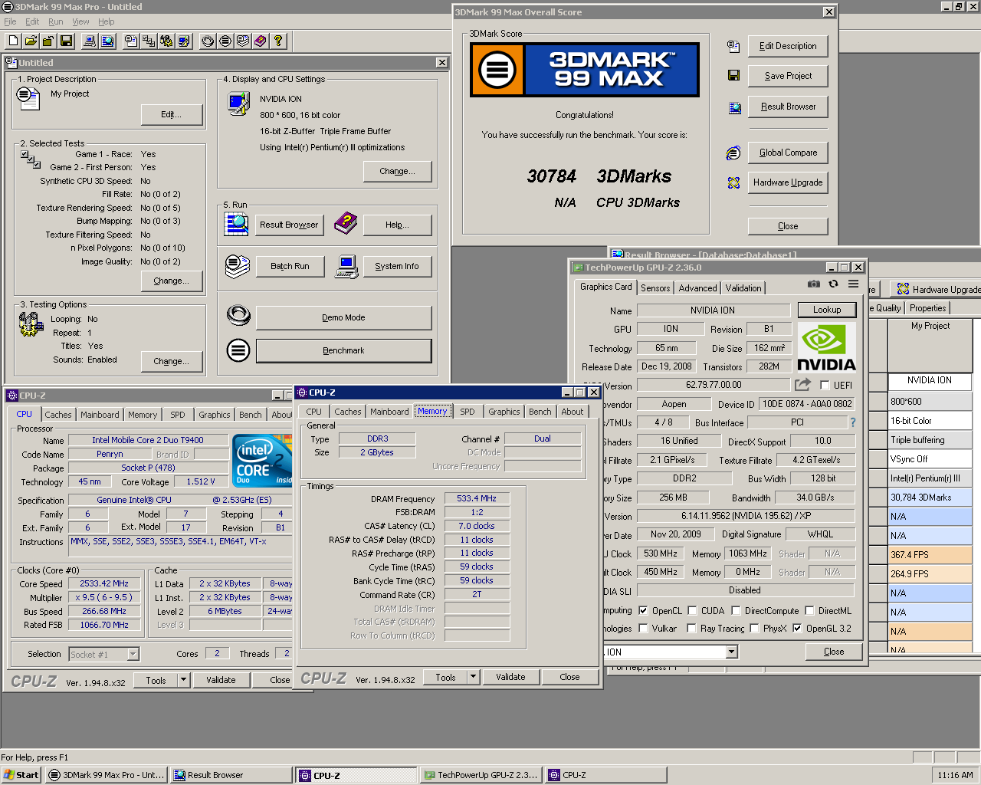Switch to the Sensors tab in GPU-Z

655,287
